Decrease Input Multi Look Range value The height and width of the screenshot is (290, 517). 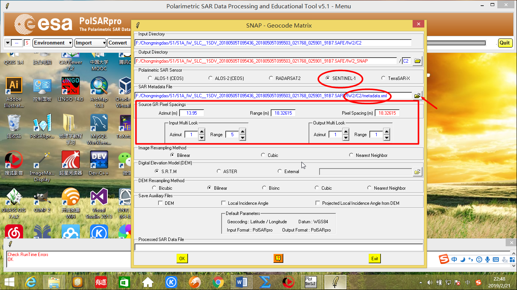(x=242, y=137)
